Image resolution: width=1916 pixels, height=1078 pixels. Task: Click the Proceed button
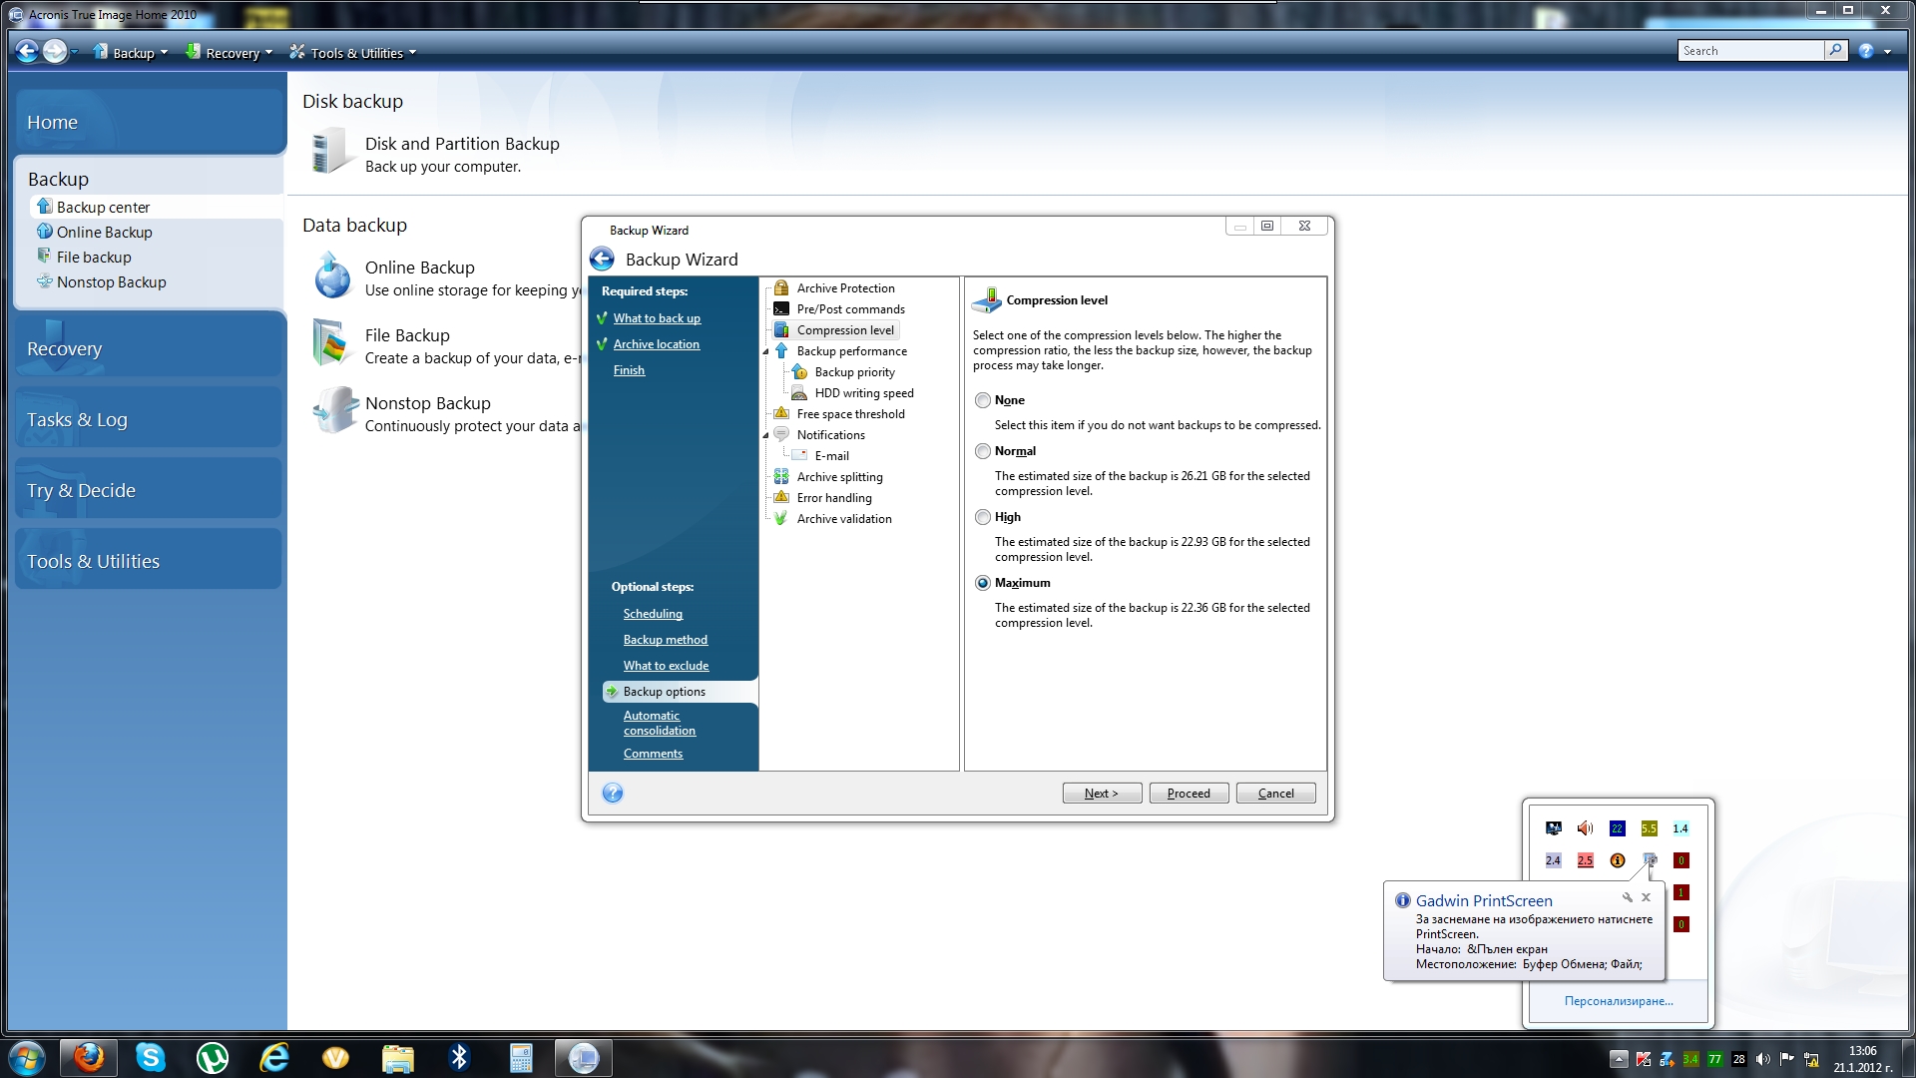(x=1189, y=794)
